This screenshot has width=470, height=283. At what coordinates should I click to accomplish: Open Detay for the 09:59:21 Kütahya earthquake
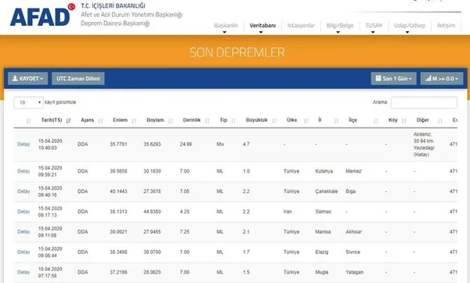point(23,171)
